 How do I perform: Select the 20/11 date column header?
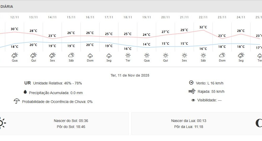pos(166,17)
